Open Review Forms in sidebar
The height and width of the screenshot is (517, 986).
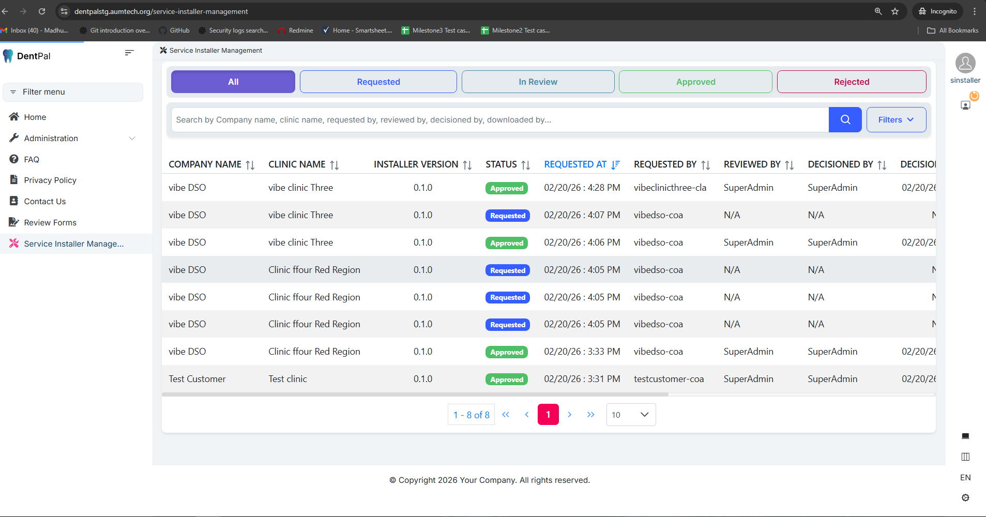coord(50,222)
